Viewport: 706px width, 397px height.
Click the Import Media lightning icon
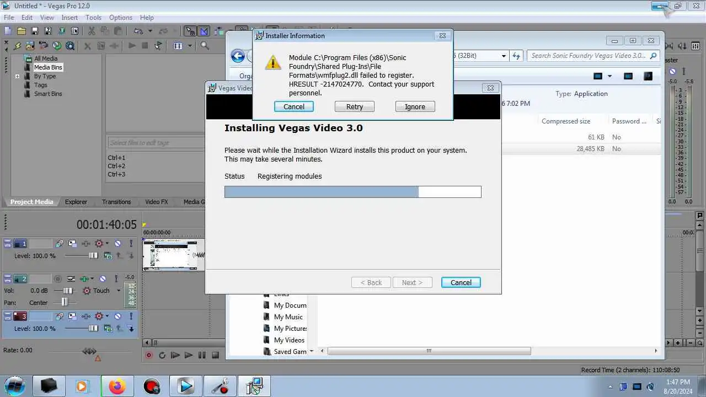[x=17, y=46]
